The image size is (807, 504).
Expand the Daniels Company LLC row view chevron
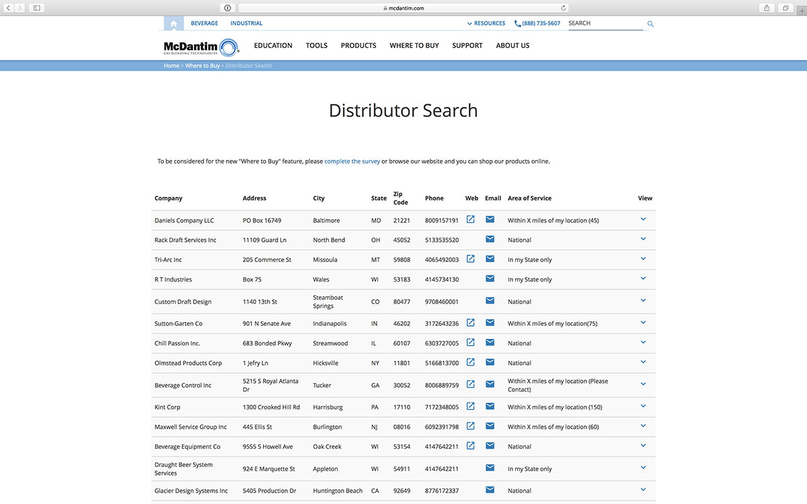(643, 219)
